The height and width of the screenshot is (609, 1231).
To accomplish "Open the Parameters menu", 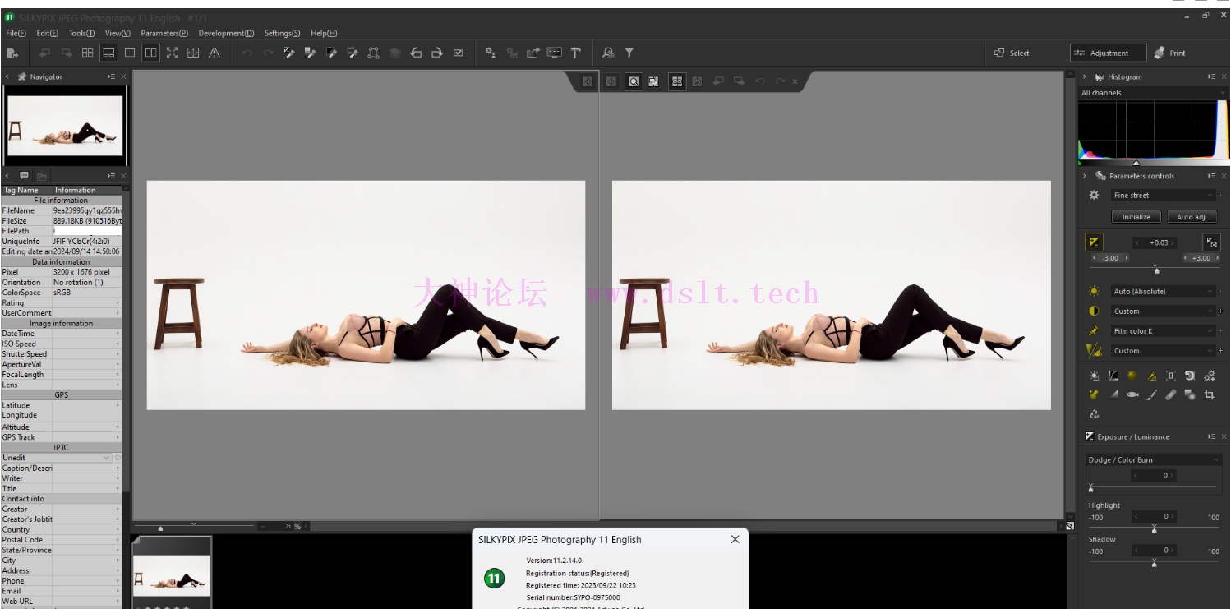I will coord(164,33).
